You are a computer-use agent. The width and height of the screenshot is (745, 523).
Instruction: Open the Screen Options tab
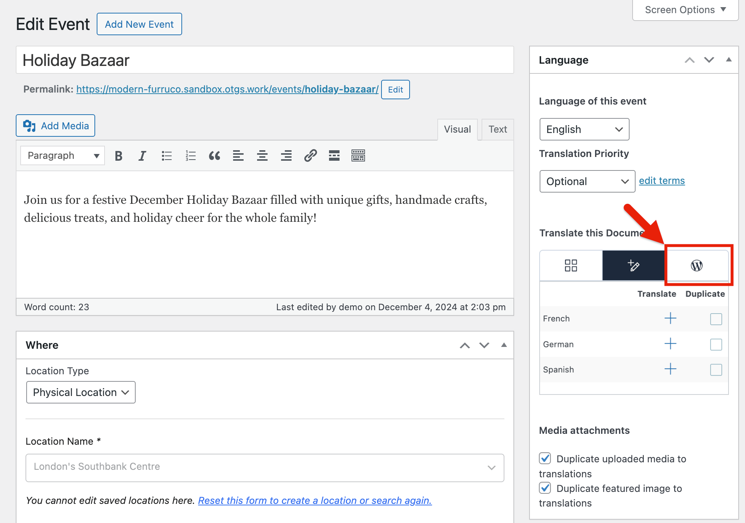685,10
